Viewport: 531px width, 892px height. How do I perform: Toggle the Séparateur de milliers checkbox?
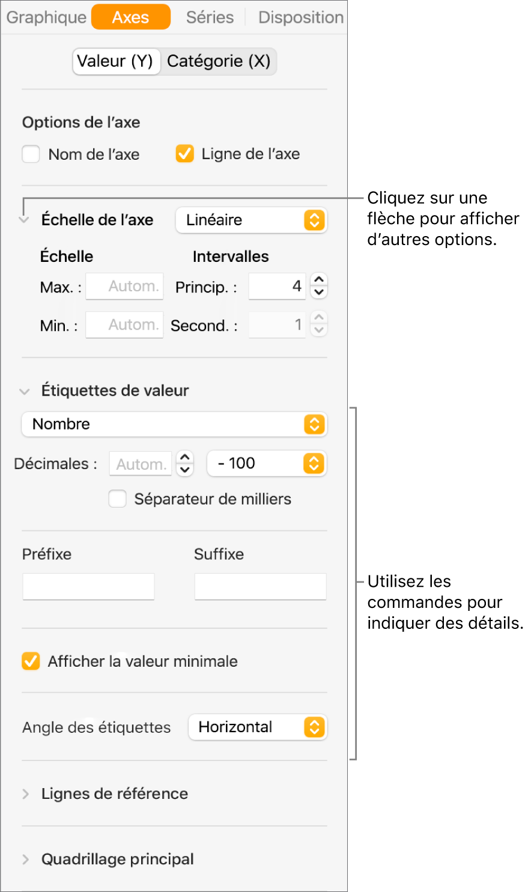tap(117, 499)
